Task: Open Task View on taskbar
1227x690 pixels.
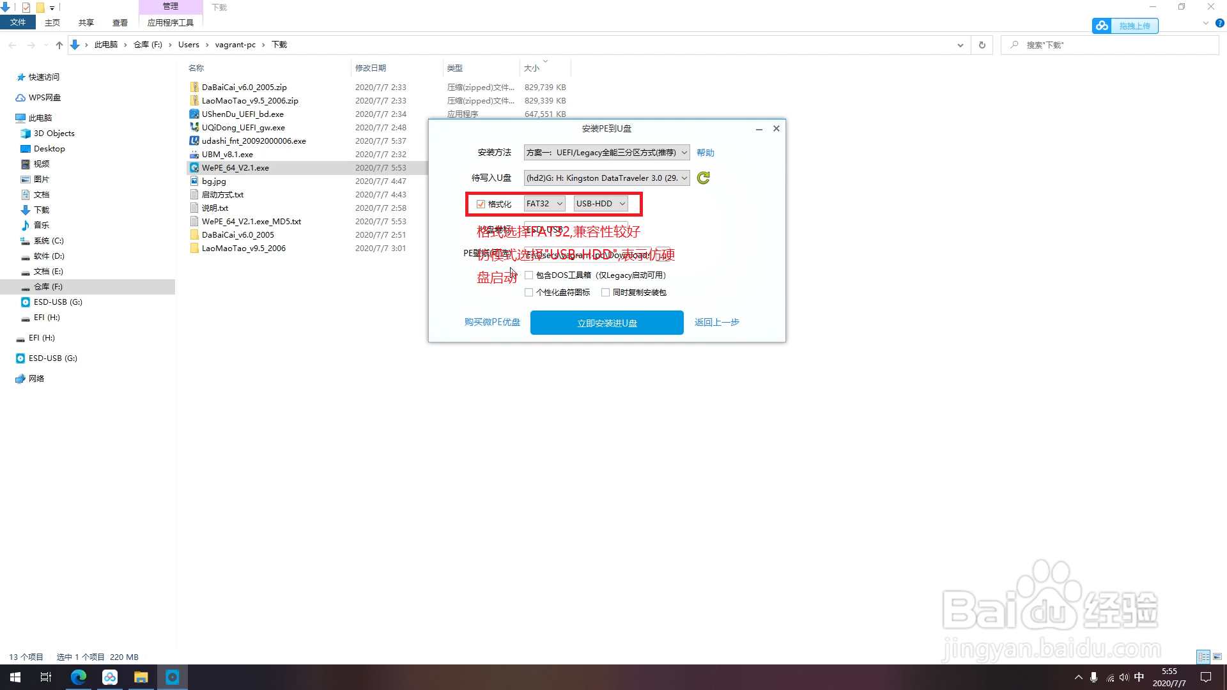Action: click(45, 677)
